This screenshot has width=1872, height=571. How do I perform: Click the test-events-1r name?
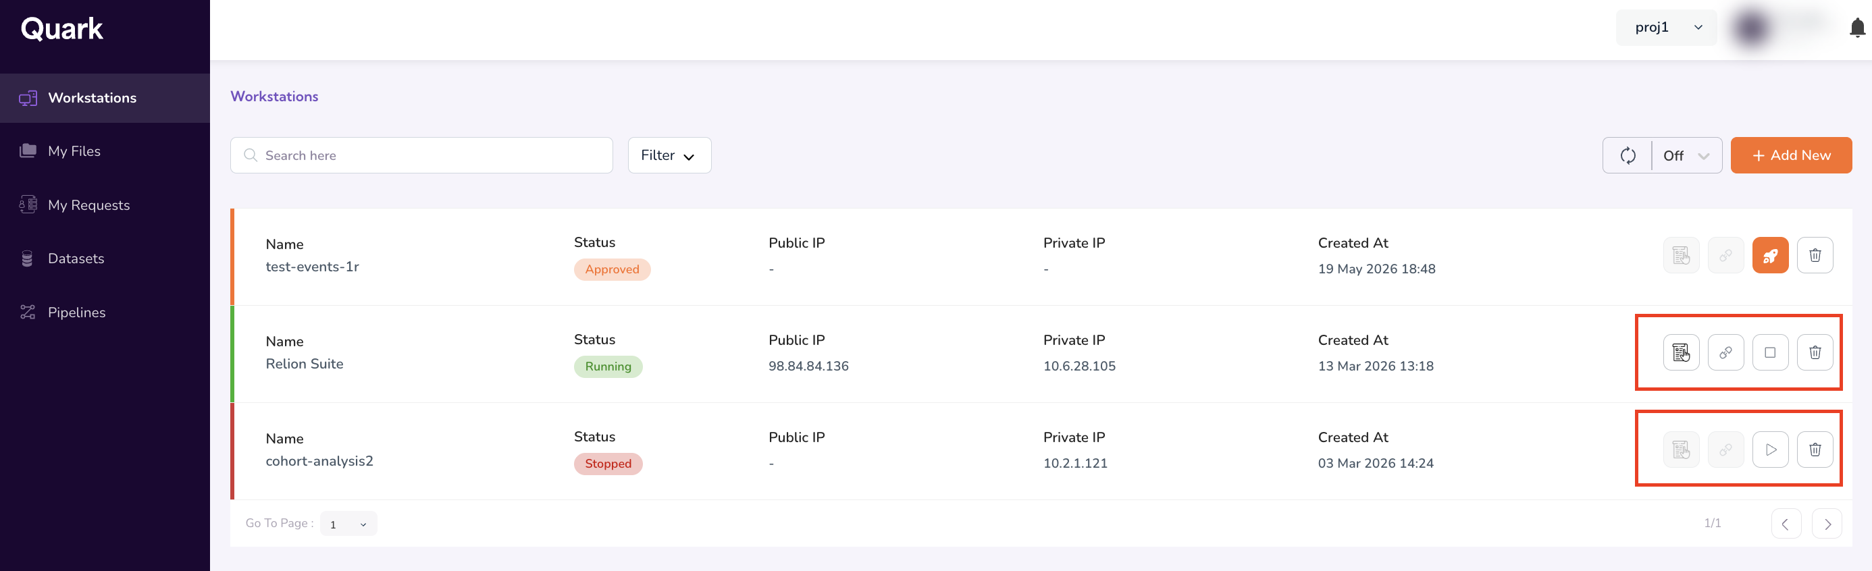coord(313,267)
